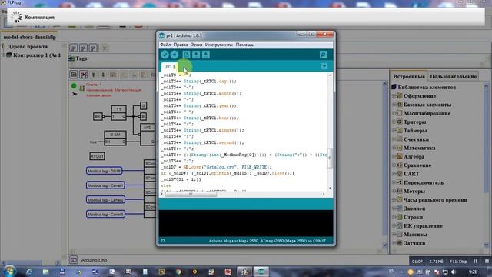
Task: Select the Modbus tag - Canal2 block
Action: (x=105, y=200)
